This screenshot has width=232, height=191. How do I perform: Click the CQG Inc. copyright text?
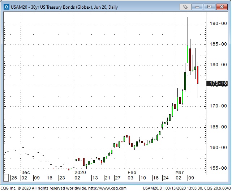point(44,188)
